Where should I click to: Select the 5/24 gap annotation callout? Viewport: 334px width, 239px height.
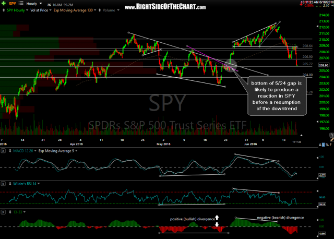(x=277, y=96)
